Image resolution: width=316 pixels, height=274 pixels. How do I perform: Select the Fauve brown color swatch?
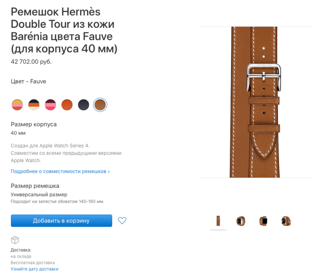[100, 105]
